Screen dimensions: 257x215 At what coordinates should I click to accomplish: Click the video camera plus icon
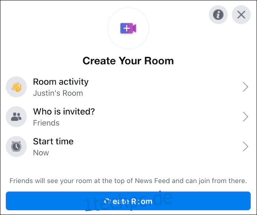click(128, 28)
